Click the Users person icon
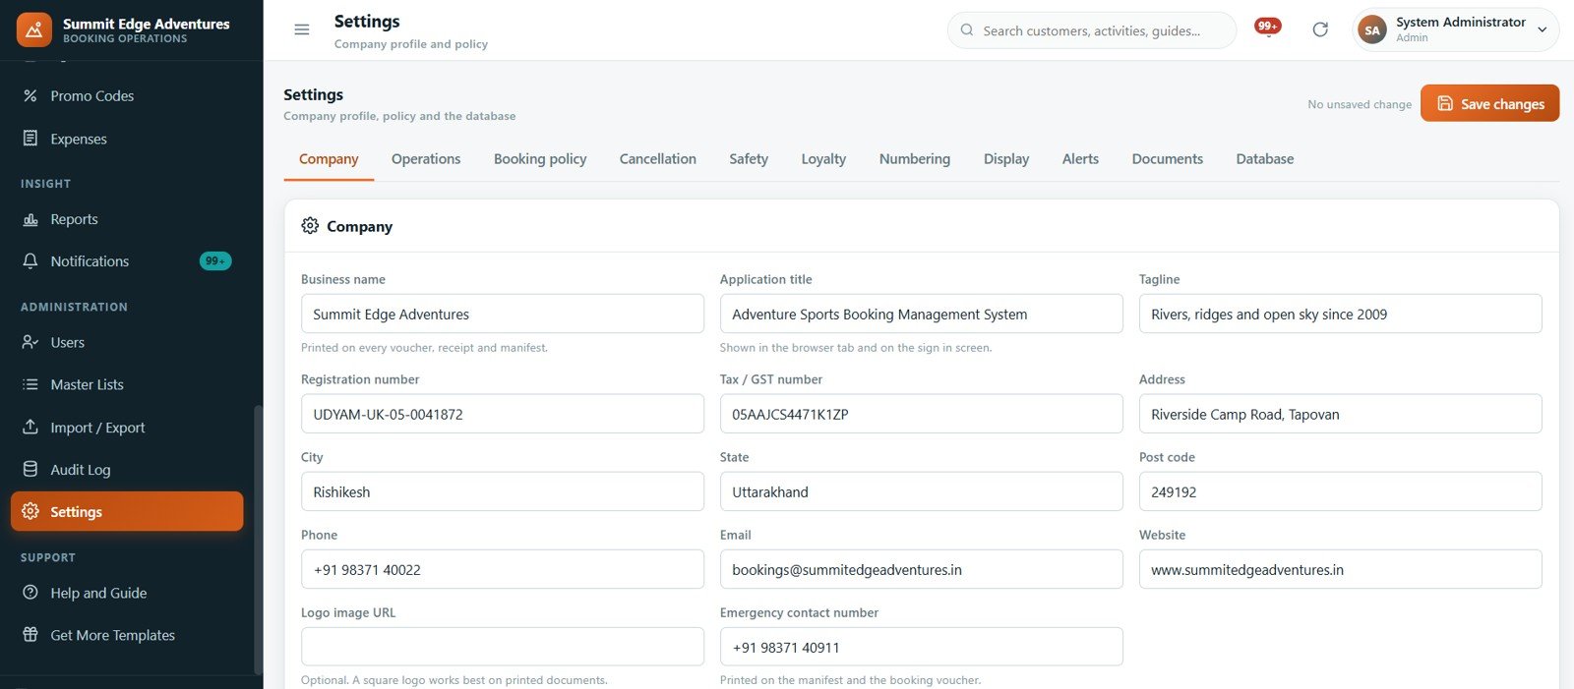The height and width of the screenshot is (689, 1574). (x=30, y=342)
